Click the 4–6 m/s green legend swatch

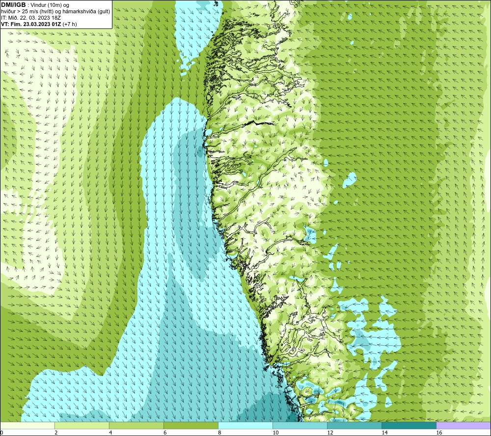136,426
